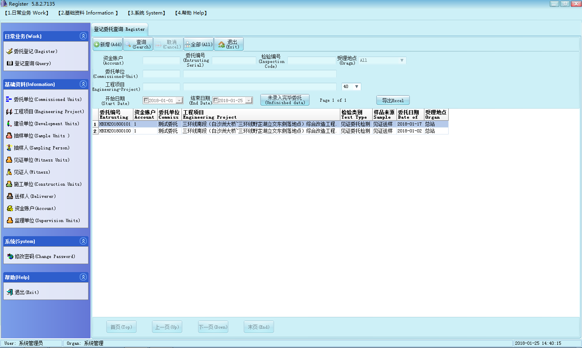This screenshot has width=582, height=348.
Task: Click the Account (资金账户) input field
Action: tap(161, 61)
